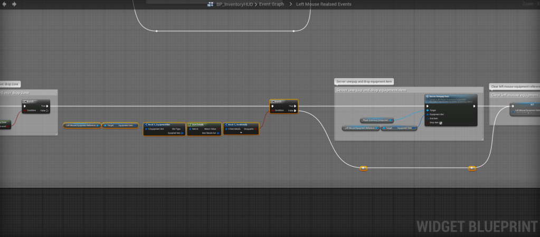This screenshot has width=540, height=237.
Task: Select the right reroute node on wire
Action: [x=472, y=168]
